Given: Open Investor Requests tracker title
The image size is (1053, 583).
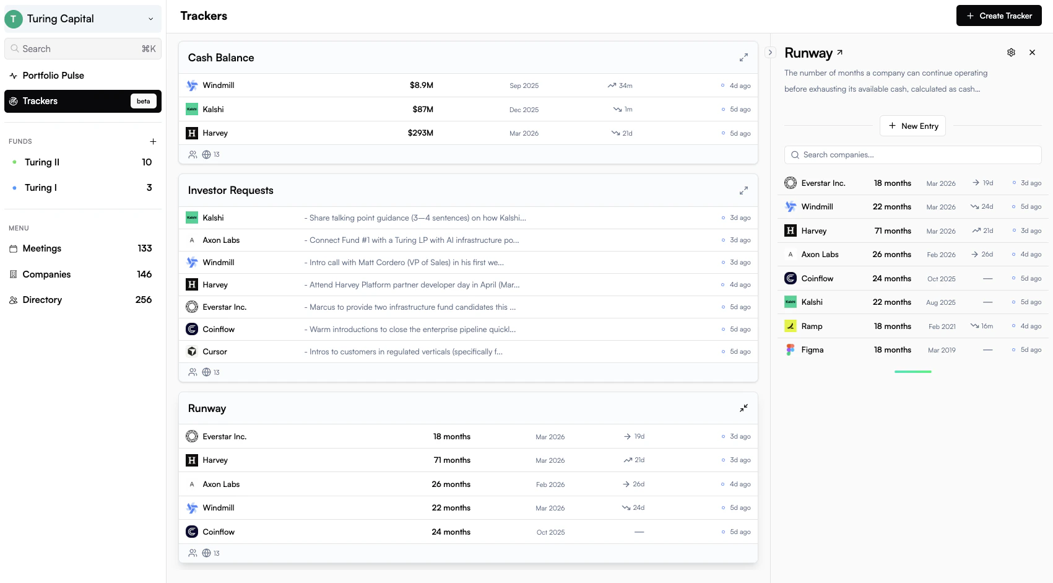Looking at the screenshot, I should (x=231, y=190).
